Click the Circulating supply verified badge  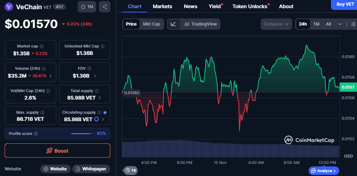point(105,112)
